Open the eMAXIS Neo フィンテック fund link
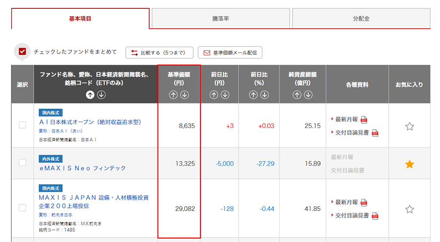440x242 pixels. coord(83,168)
